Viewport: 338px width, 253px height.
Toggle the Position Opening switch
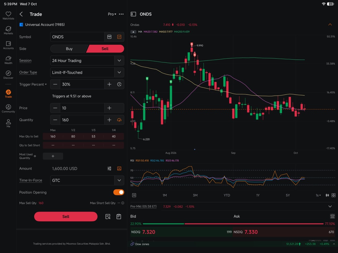coord(119,192)
